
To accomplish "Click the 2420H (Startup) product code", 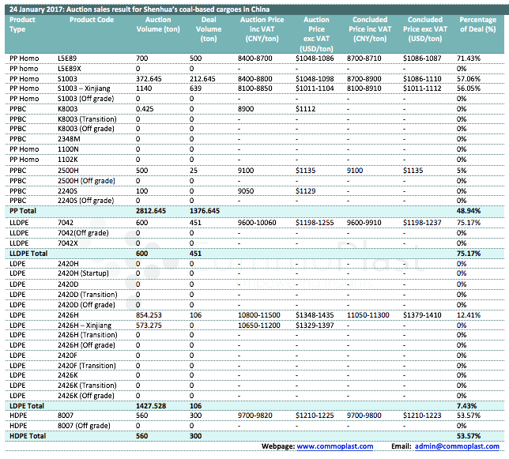I will click(83, 273).
